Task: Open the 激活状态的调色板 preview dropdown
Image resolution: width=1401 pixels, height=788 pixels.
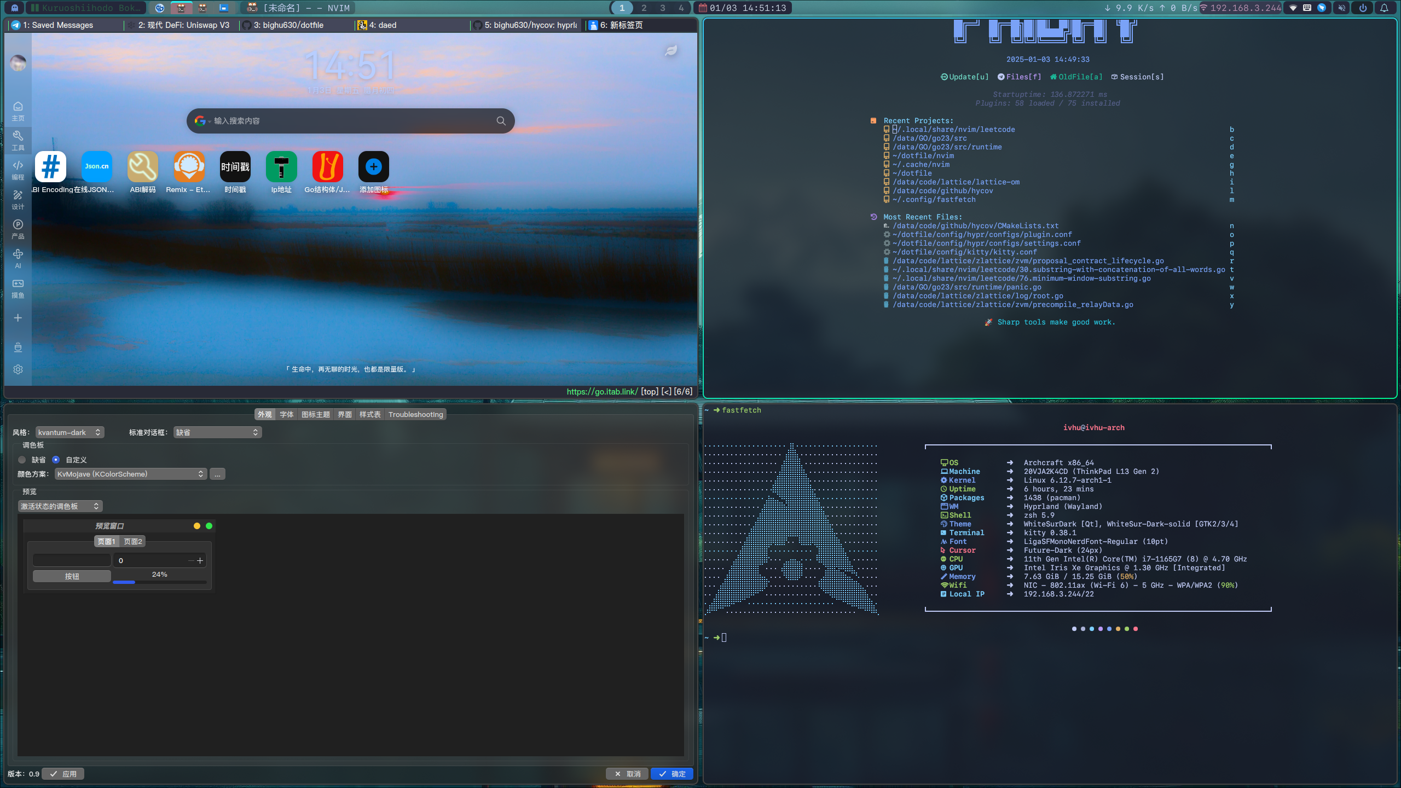Action: click(60, 506)
